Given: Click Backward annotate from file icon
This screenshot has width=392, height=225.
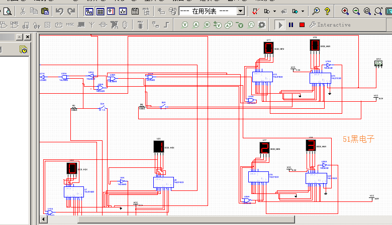Looking at the screenshot, I should pyautogui.click(x=284, y=11).
